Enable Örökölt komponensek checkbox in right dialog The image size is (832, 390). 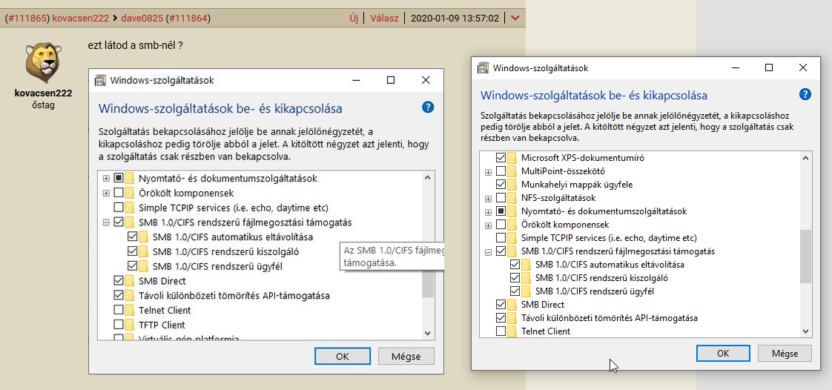(x=501, y=225)
